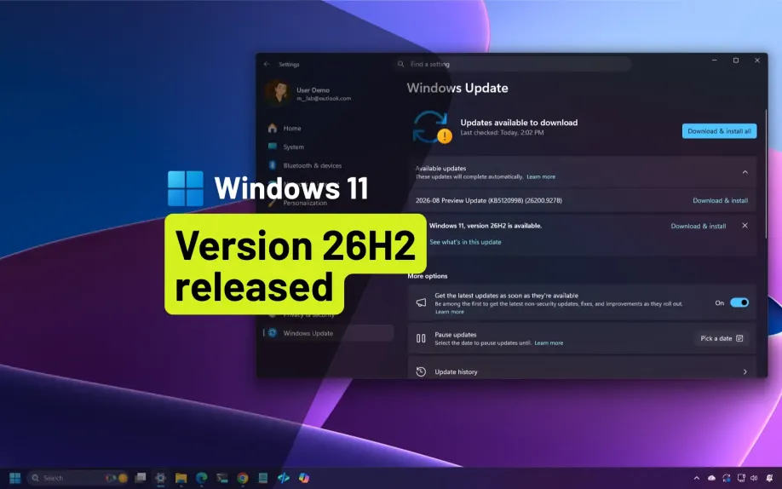
Task: Open Notepad from the taskbar
Action: tap(263, 478)
